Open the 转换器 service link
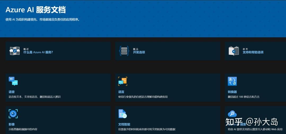The height and width of the screenshot is (134, 286). point(232,92)
